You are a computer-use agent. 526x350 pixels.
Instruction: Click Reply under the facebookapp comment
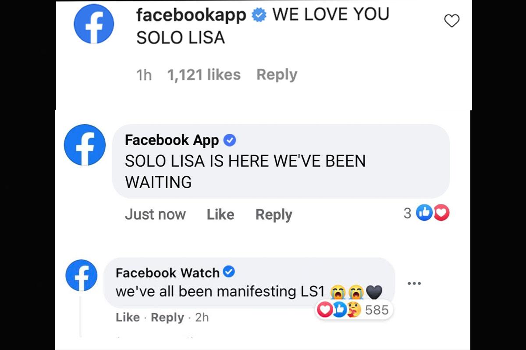pyautogui.click(x=276, y=74)
